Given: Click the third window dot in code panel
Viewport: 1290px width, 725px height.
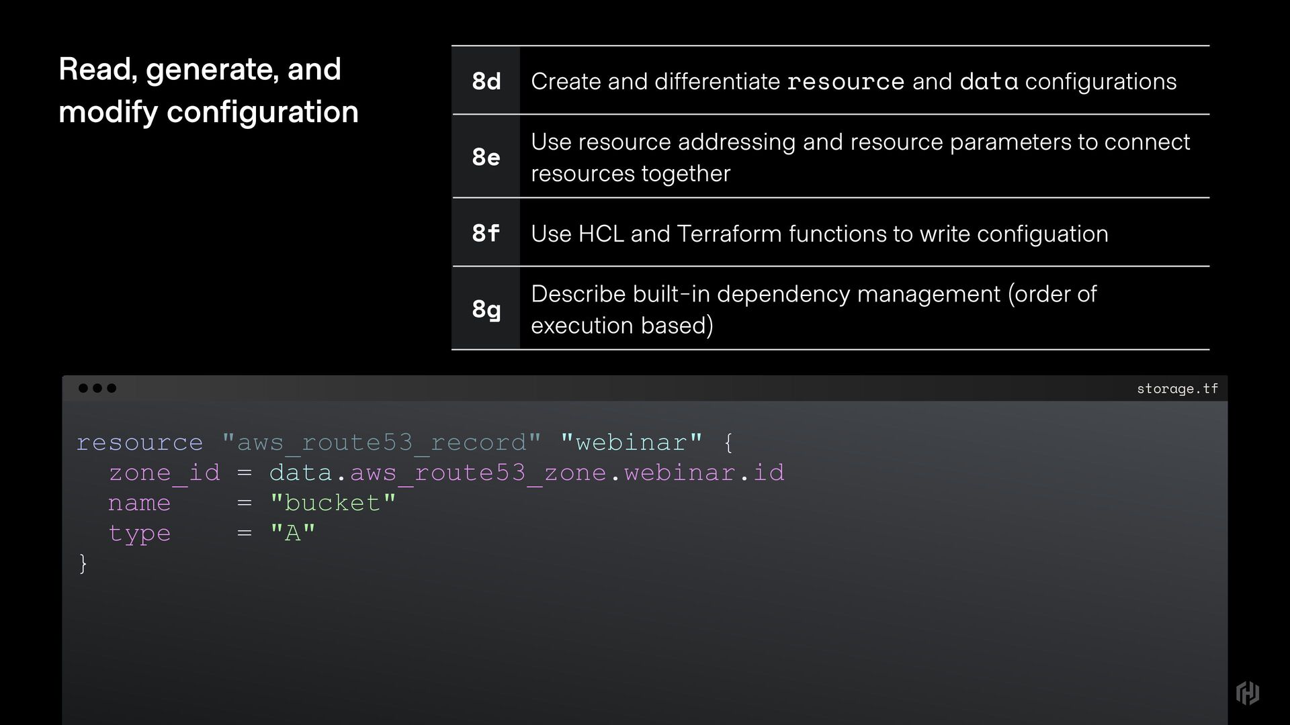Looking at the screenshot, I should [112, 388].
